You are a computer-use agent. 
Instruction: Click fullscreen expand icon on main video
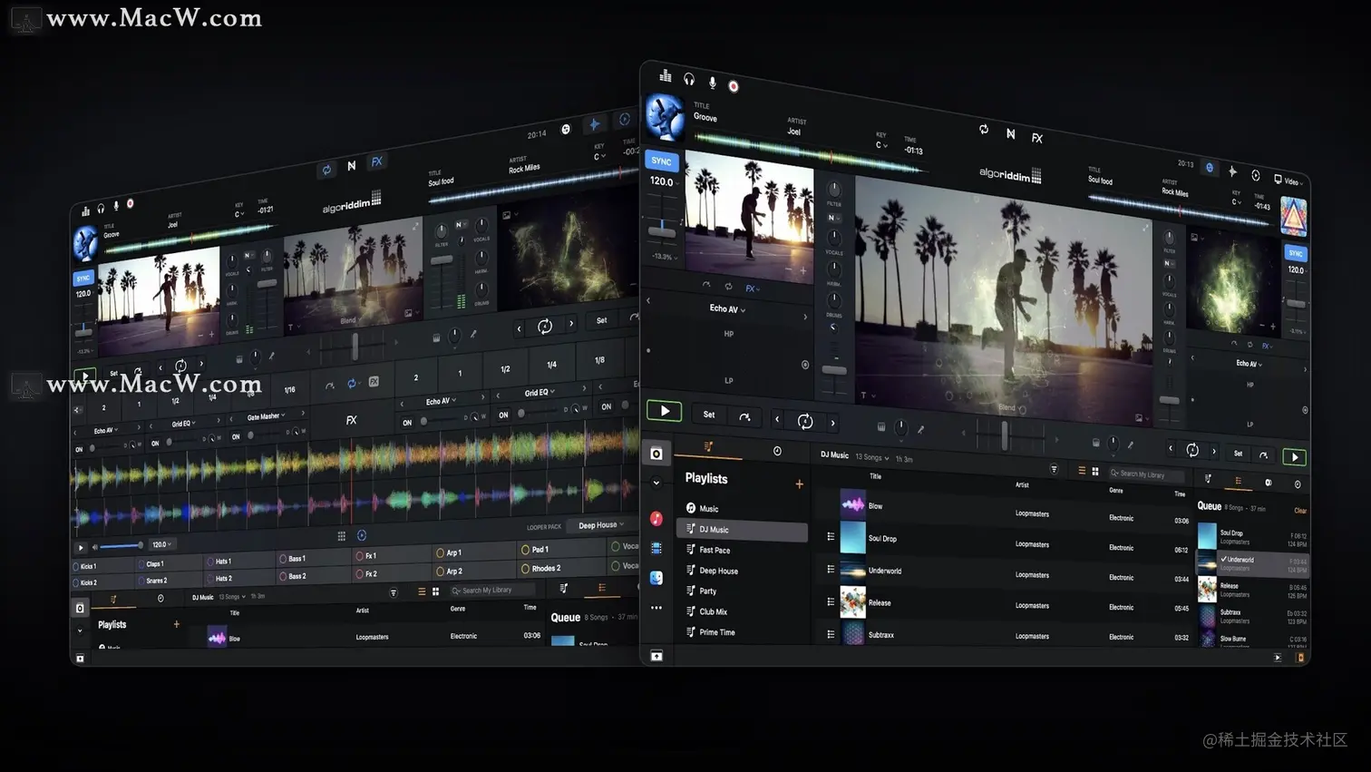[x=1146, y=226]
